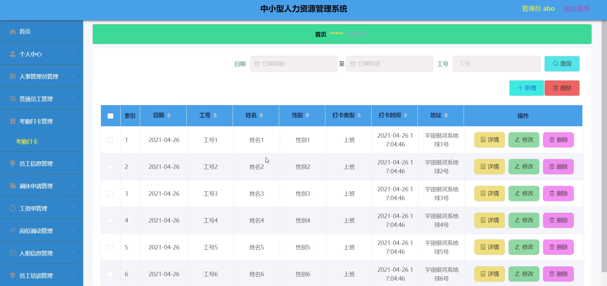Expand 人事管理员管理 chevron

73,75
